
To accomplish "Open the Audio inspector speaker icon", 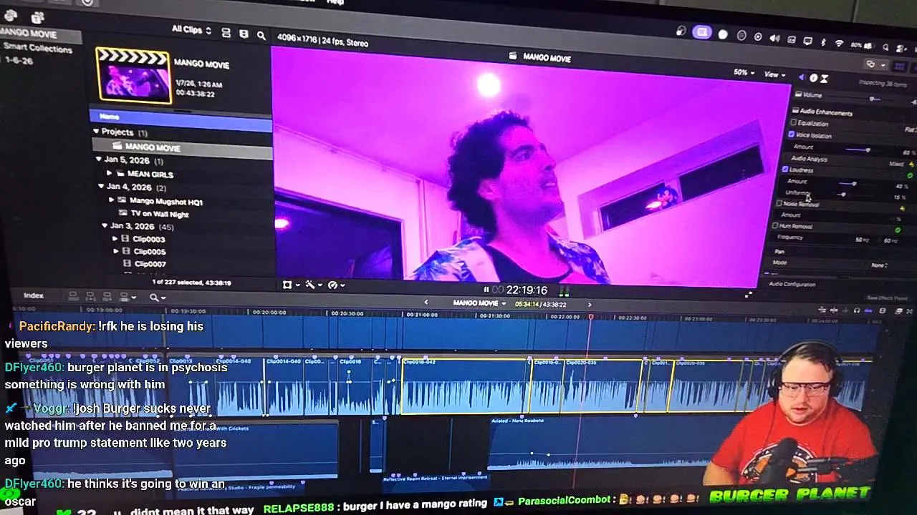I will [802, 77].
